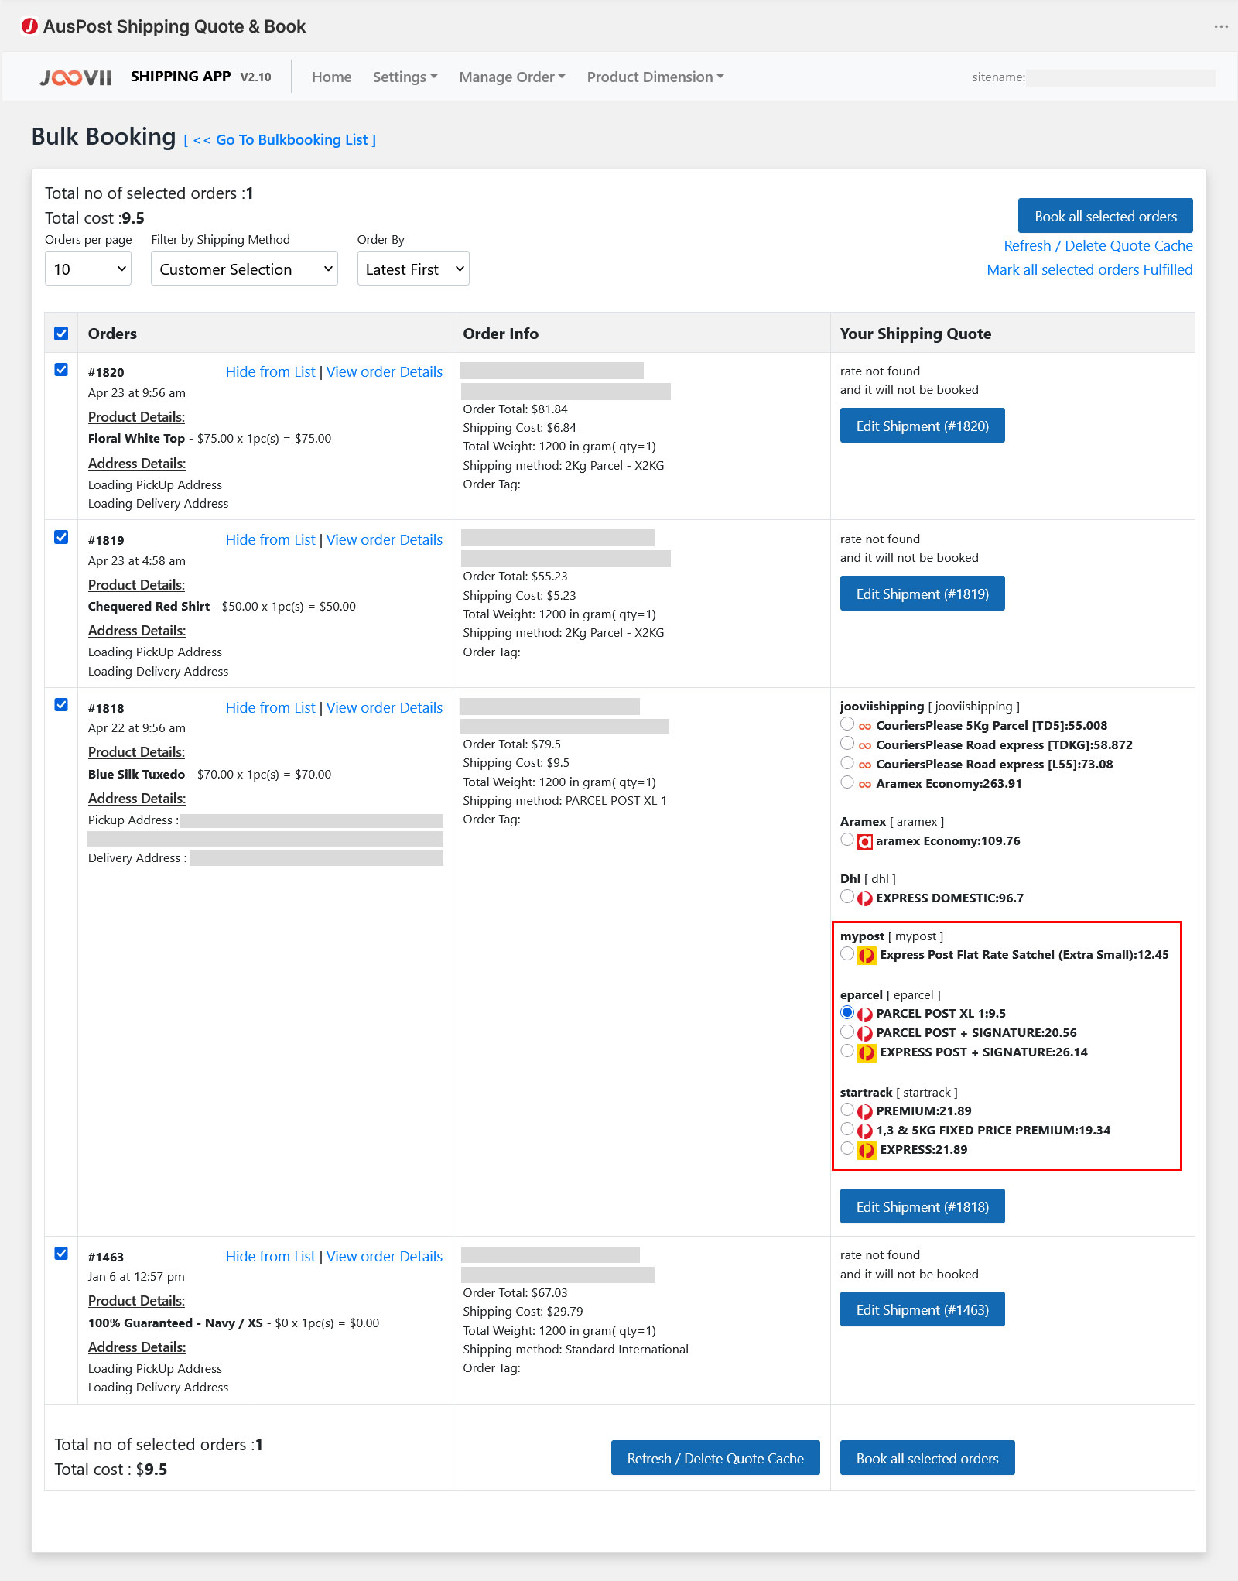Image resolution: width=1238 pixels, height=1581 pixels.
Task: Click the order number #1818 text
Action: 106,708
